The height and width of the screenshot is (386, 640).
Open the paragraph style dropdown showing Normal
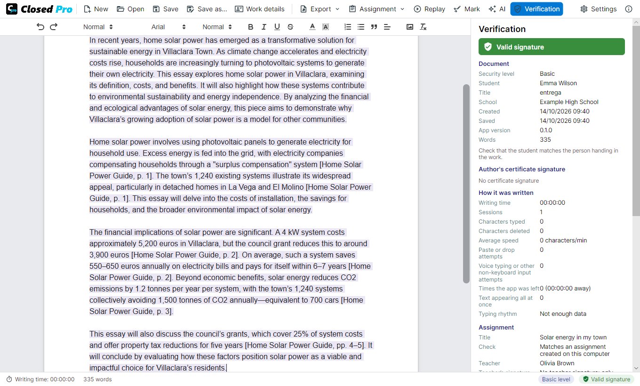tap(98, 27)
